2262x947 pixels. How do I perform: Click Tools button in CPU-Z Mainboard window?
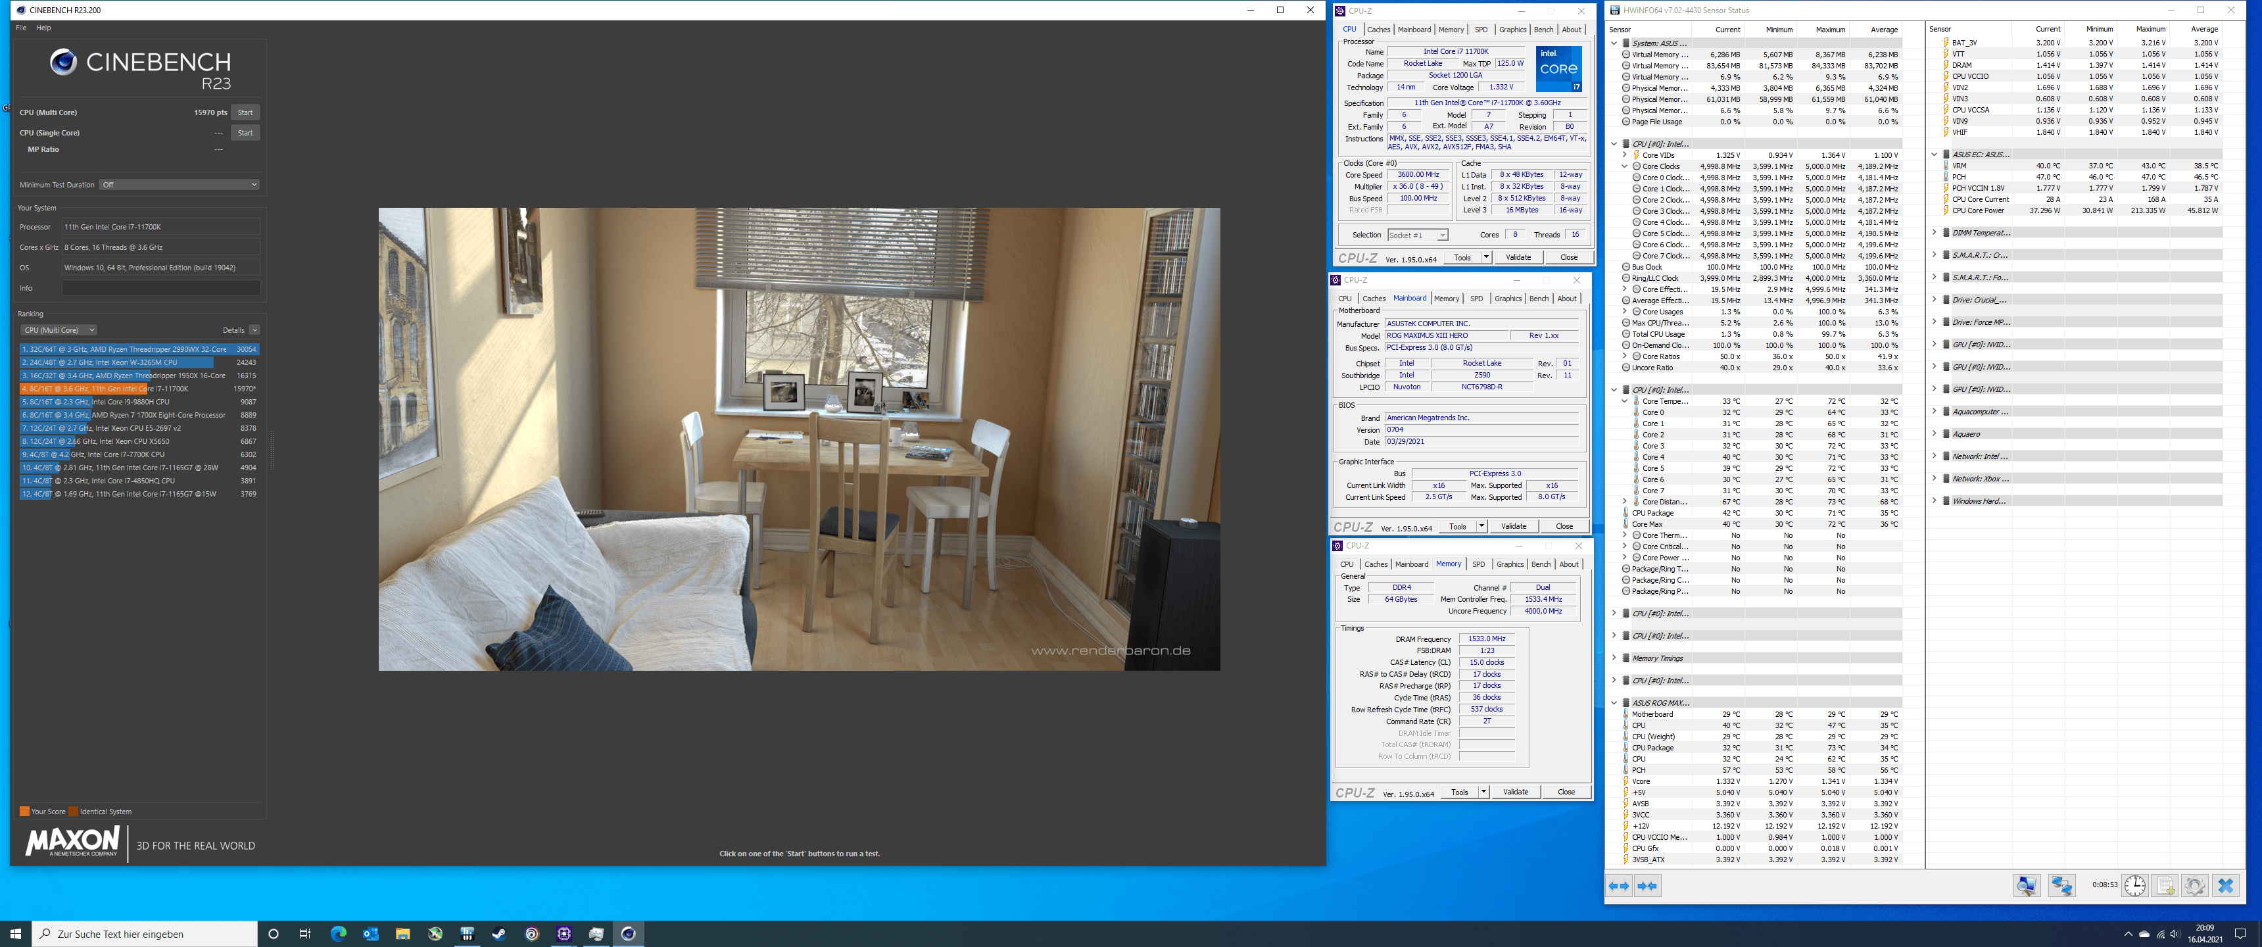1458,527
